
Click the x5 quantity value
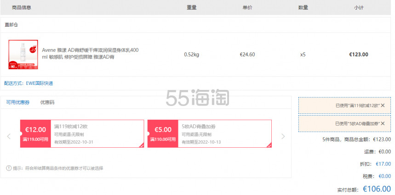pyautogui.click(x=303, y=55)
